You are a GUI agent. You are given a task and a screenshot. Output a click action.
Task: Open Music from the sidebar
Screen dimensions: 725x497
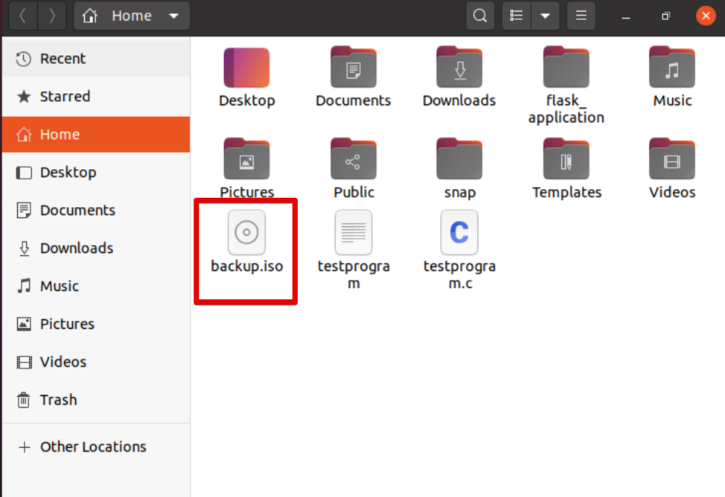(96, 286)
